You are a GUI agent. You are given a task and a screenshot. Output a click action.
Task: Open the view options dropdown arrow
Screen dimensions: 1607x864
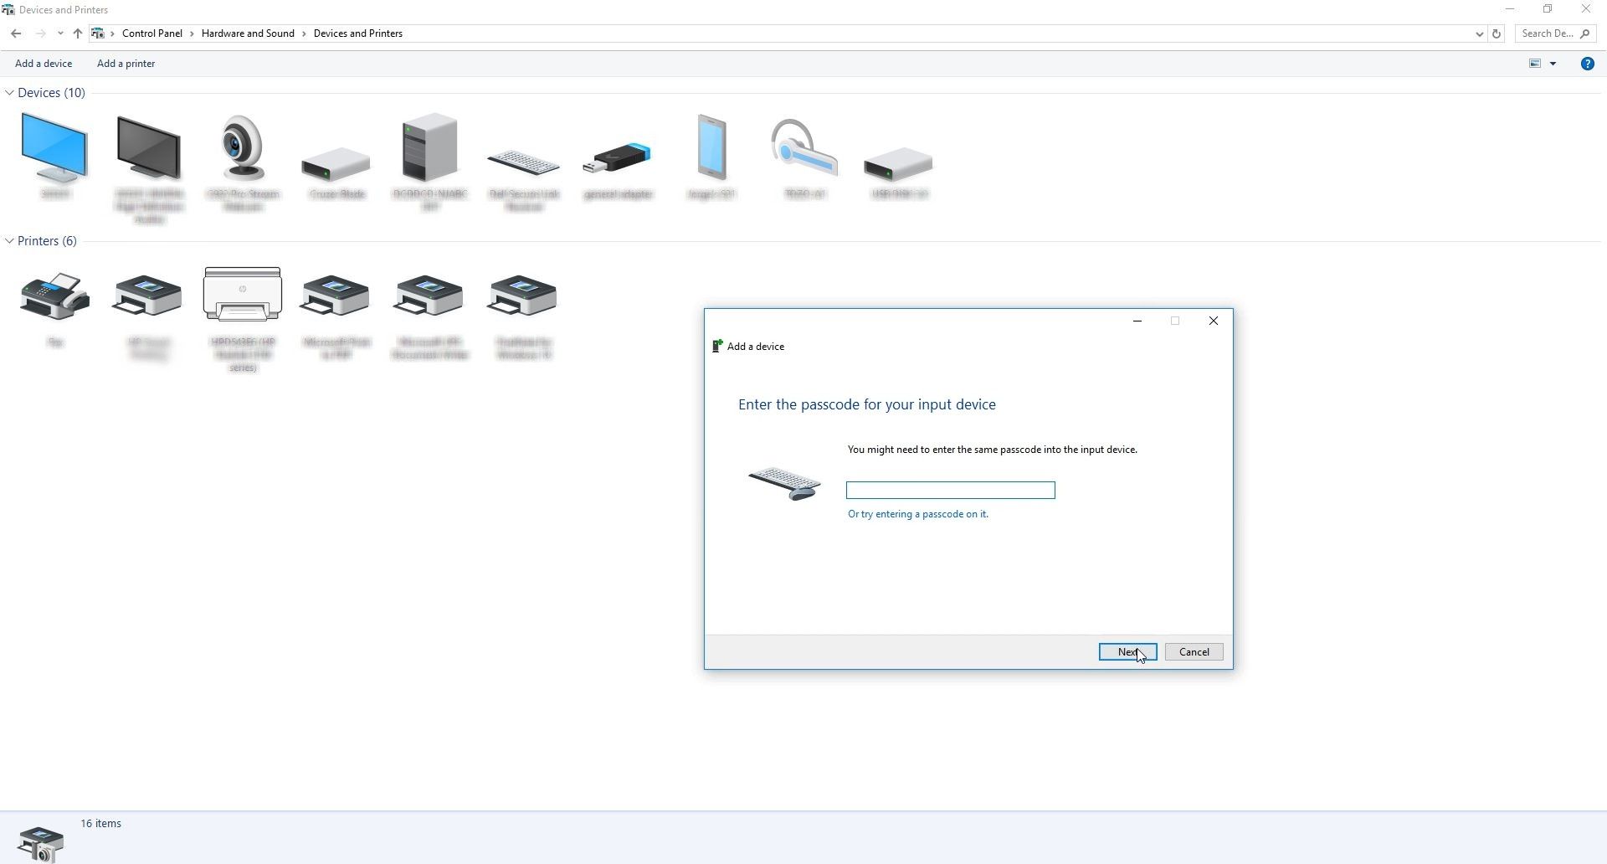[1553, 64]
